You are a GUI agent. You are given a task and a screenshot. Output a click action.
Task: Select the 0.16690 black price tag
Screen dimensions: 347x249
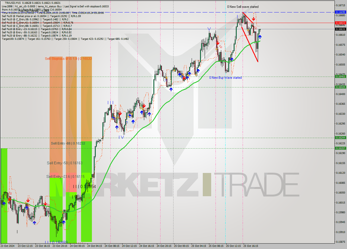tap(340, 12)
